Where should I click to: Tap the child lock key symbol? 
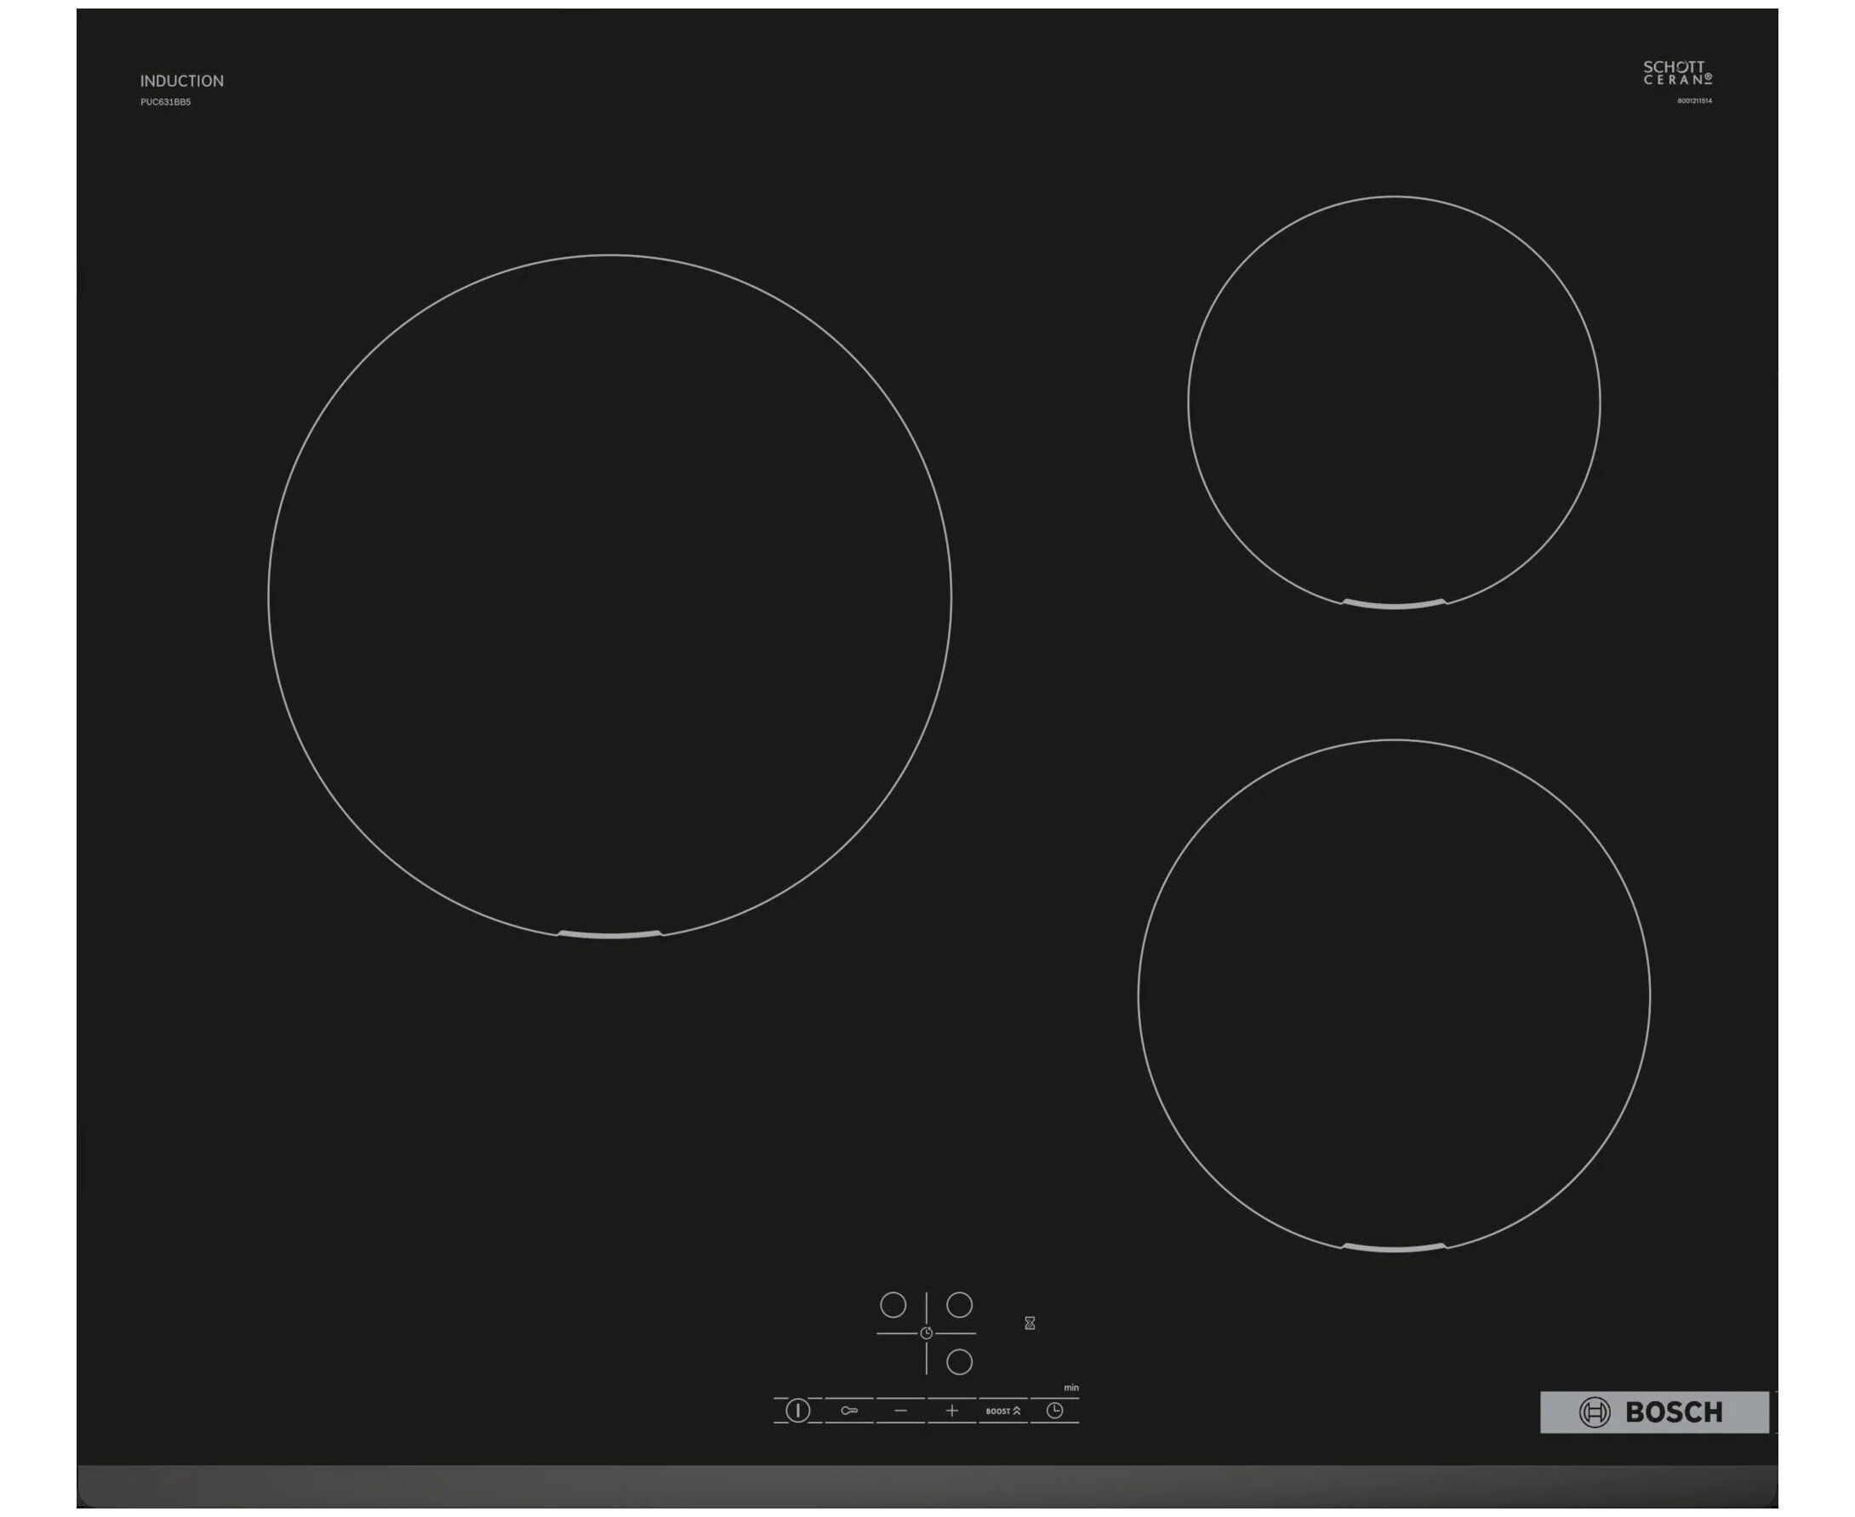pyautogui.click(x=848, y=1411)
